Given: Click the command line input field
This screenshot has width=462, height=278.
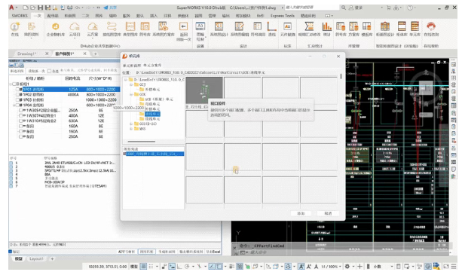Looking at the screenshot, I should [x=347, y=252].
